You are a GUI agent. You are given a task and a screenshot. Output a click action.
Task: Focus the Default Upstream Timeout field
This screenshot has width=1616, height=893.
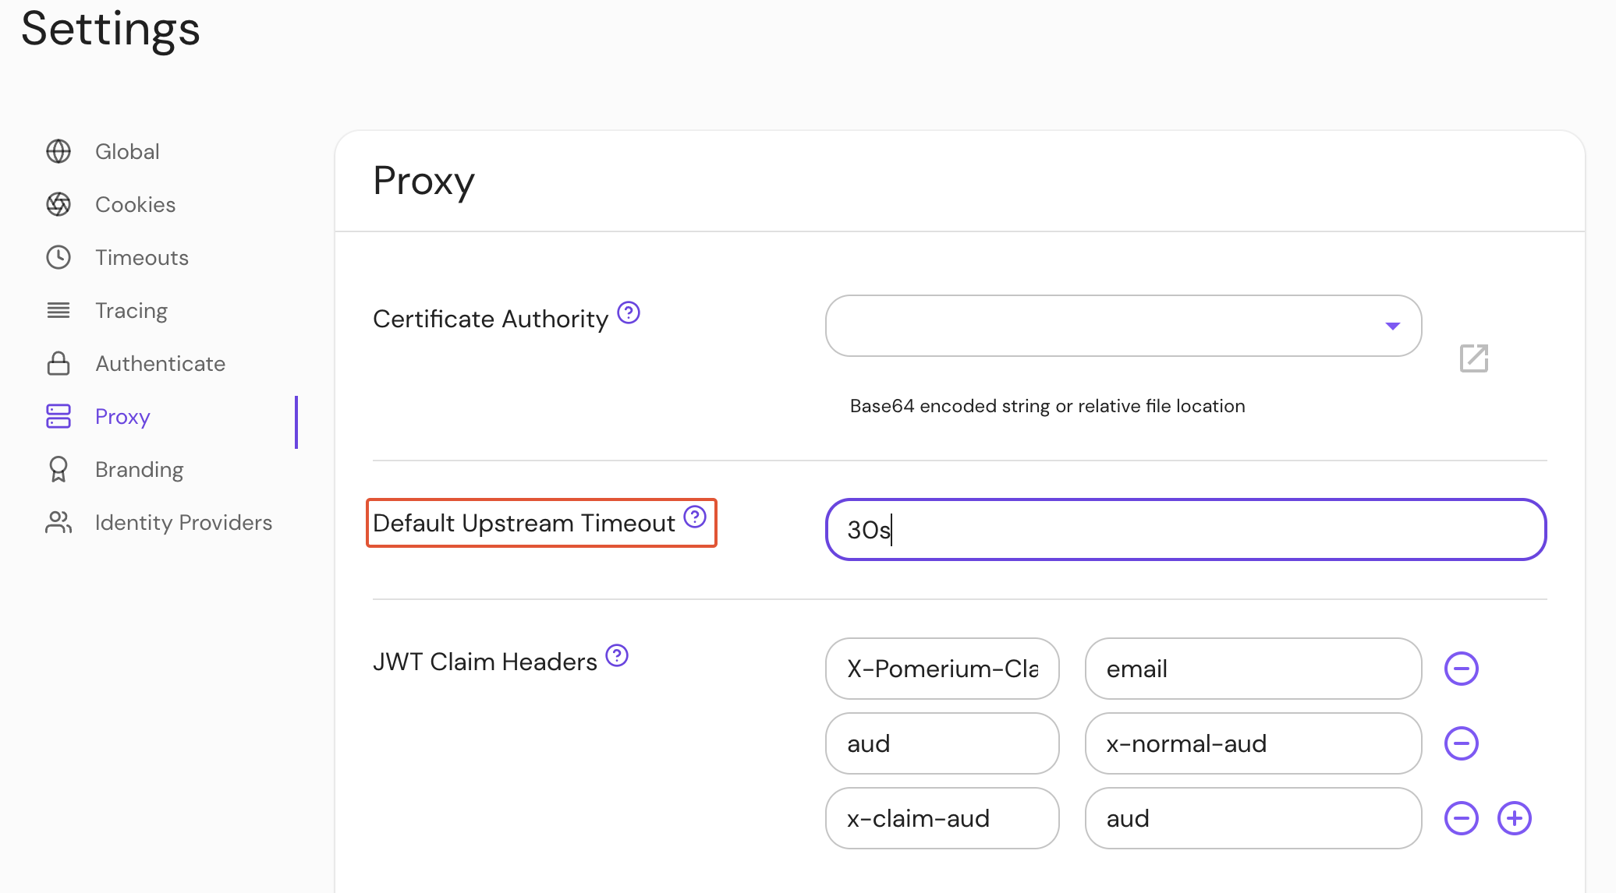point(1185,530)
